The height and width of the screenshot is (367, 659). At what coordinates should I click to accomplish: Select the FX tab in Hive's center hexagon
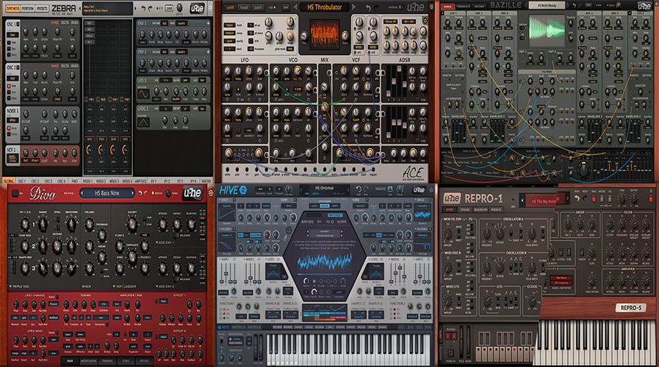coord(329,221)
